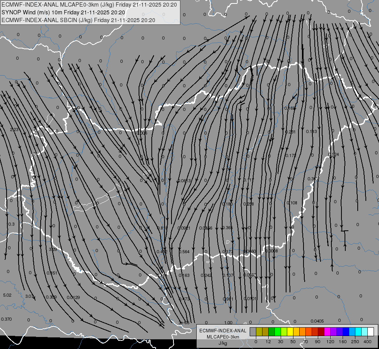This screenshot has width=379, height=349.
Task: Click the legend title 'MLCAPE0-3km'
Action: (x=223, y=337)
